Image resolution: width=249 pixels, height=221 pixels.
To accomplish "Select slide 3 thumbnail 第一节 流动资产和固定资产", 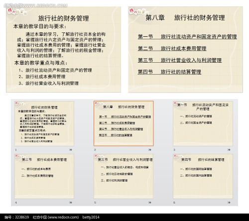I will click(203, 123).
